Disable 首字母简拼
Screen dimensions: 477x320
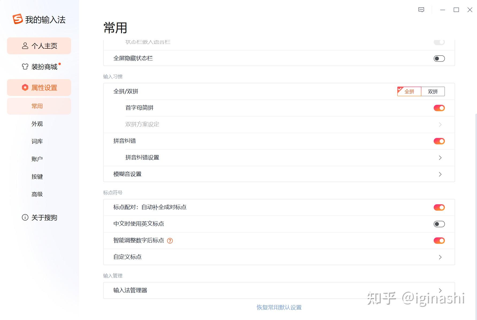click(x=439, y=108)
